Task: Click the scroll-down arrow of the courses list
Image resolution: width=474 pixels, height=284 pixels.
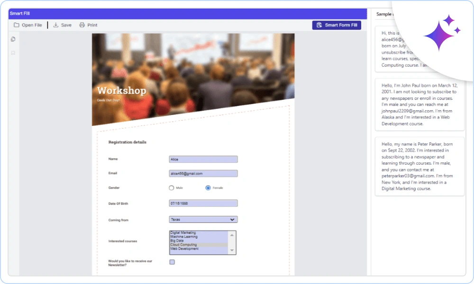Action: (232, 249)
